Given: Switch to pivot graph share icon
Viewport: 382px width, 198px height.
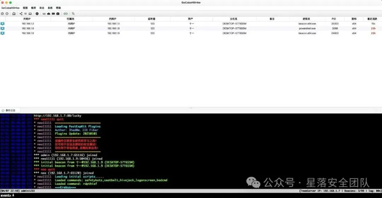Looking at the screenshot, I should [x=21, y=14].
